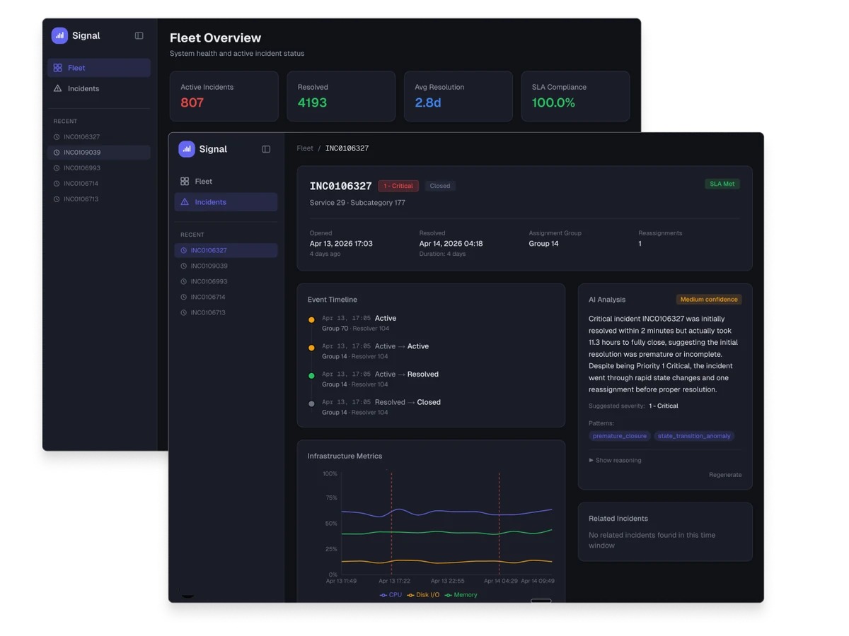Click first timeline marker for Active event

coord(311,320)
